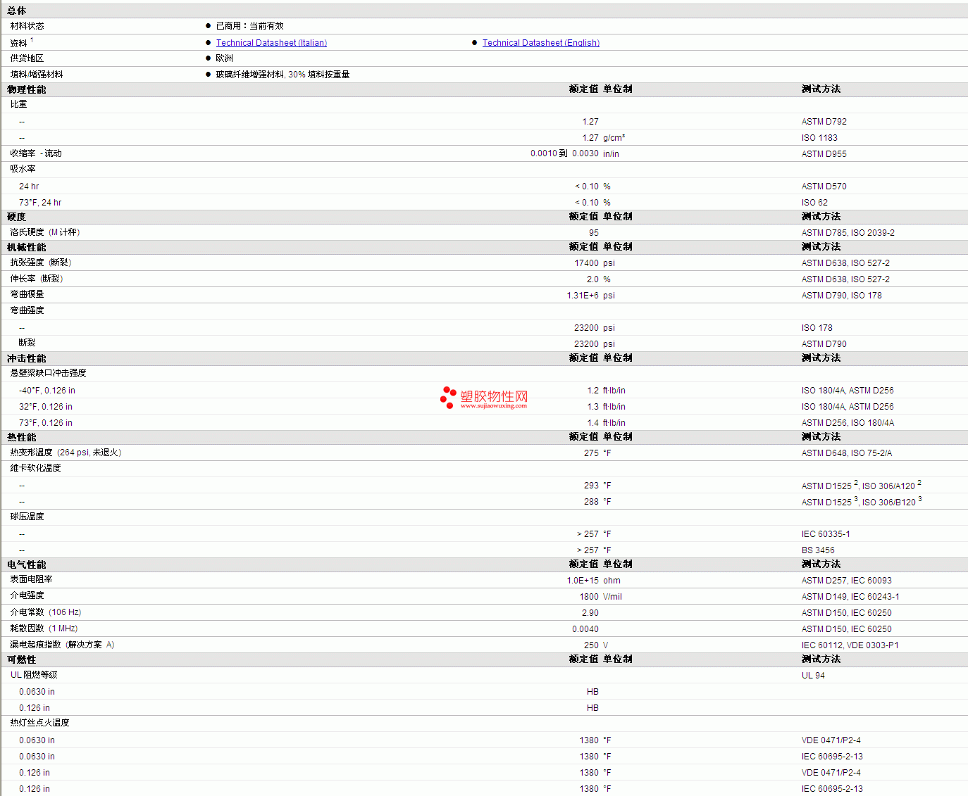
Task: Click BS 3456 test method
Action: point(818,550)
